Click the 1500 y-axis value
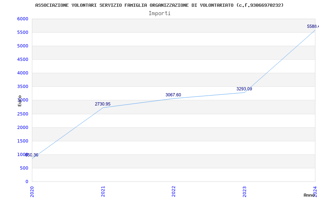319x199 pixels. point(23,141)
